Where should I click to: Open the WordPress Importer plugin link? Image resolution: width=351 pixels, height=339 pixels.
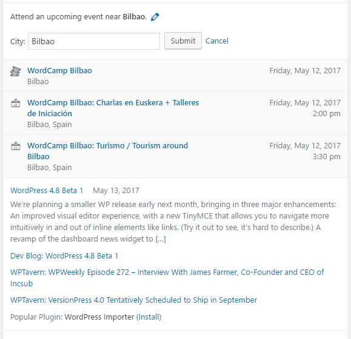(x=99, y=317)
